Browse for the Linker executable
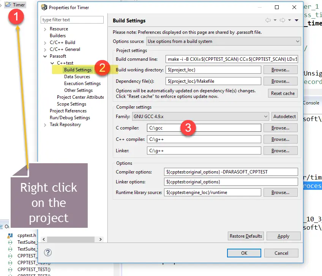Screen dimensions: 322x276 281,151
